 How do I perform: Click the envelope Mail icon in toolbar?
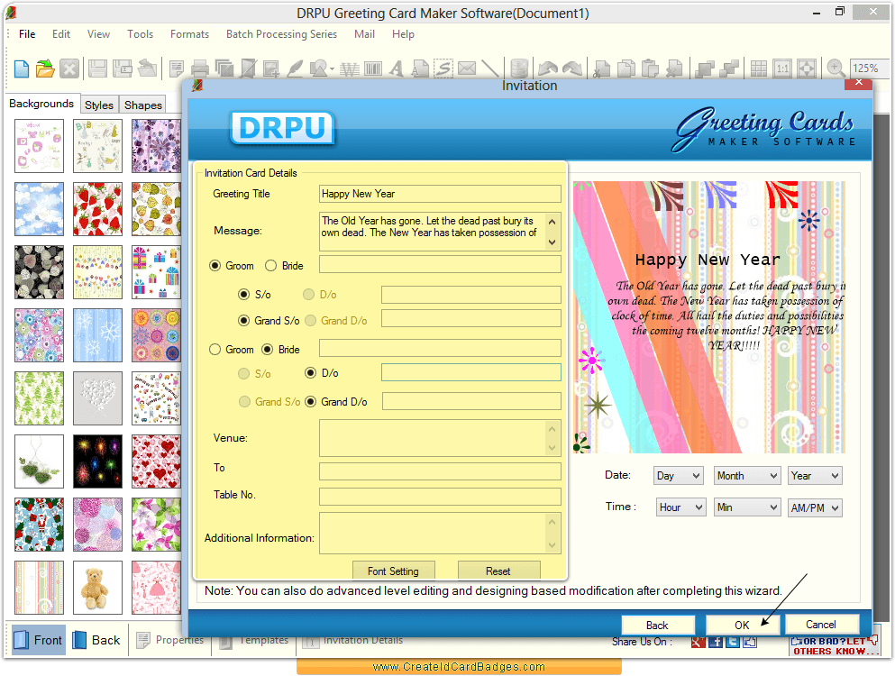point(466,69)
